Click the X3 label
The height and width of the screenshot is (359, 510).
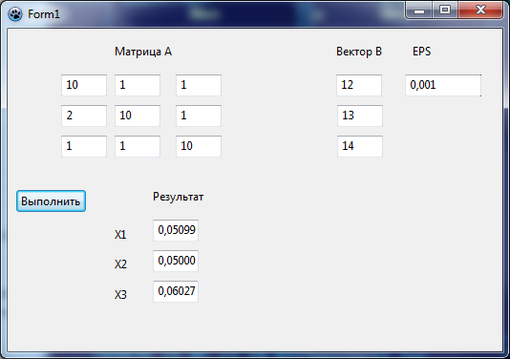[120, 295]
